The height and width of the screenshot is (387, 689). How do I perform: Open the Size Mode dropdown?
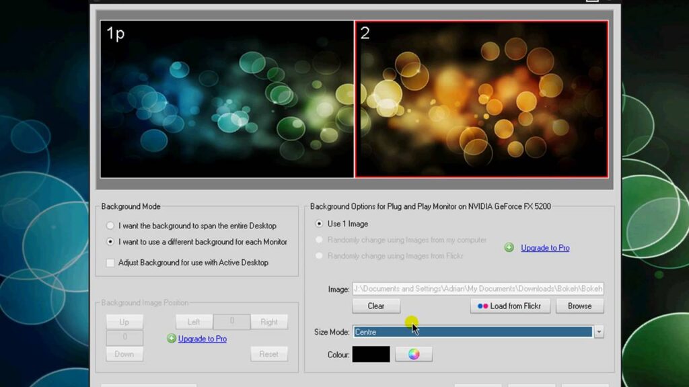[x=471, y=331]
